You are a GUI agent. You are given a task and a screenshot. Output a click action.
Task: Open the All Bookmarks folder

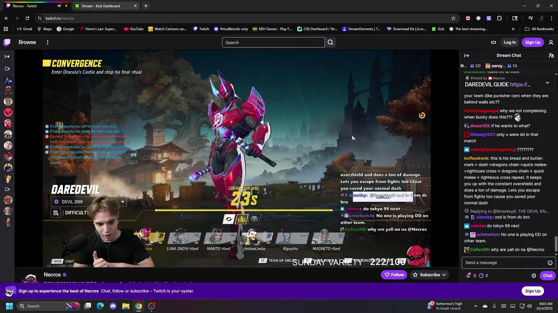click(x=539, y=29)
